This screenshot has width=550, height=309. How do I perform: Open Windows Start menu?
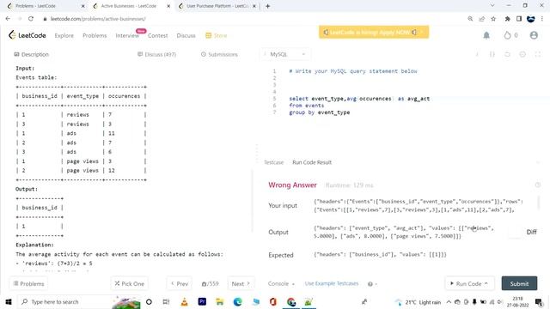[x=9, y=301]
